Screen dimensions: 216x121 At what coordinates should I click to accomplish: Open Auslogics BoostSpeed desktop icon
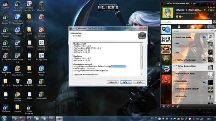(18, 19)
